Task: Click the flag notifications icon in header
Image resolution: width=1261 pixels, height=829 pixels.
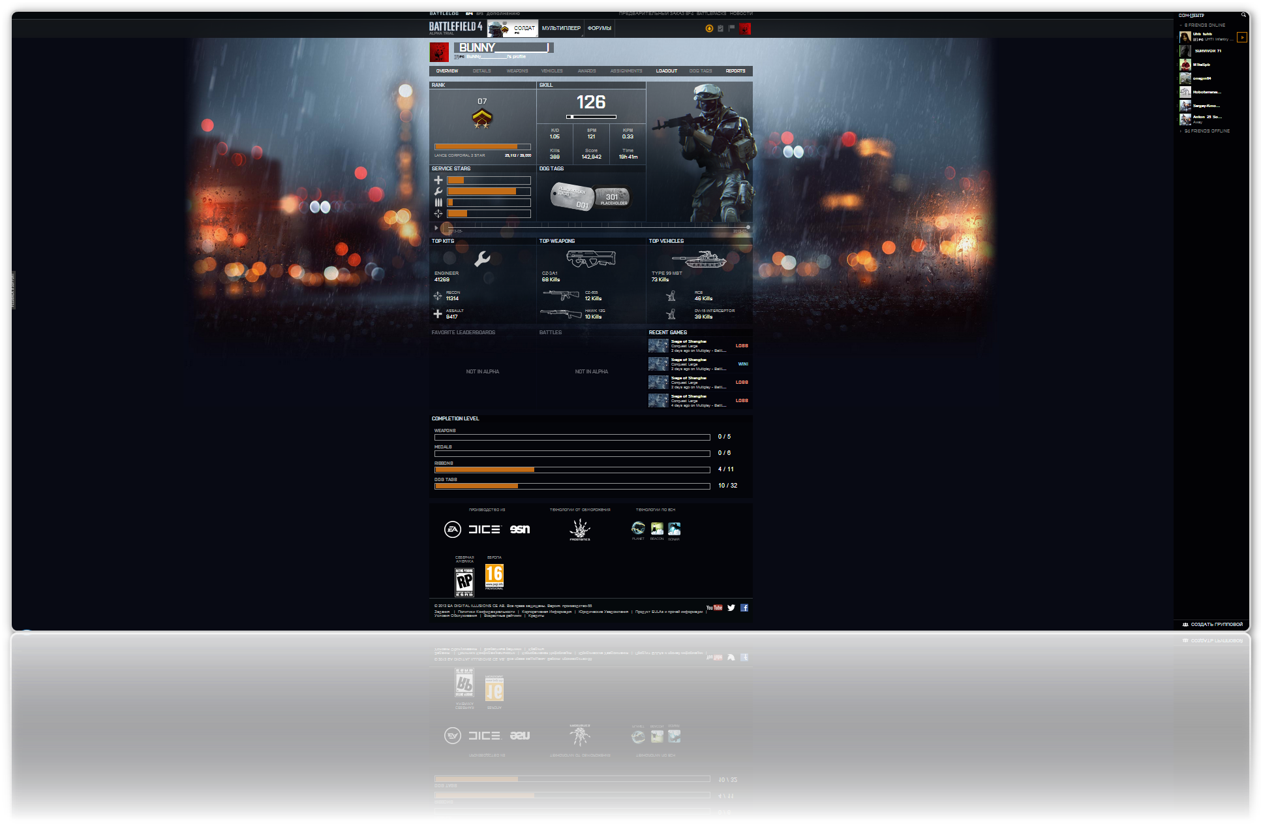Action: pos(731,28)
